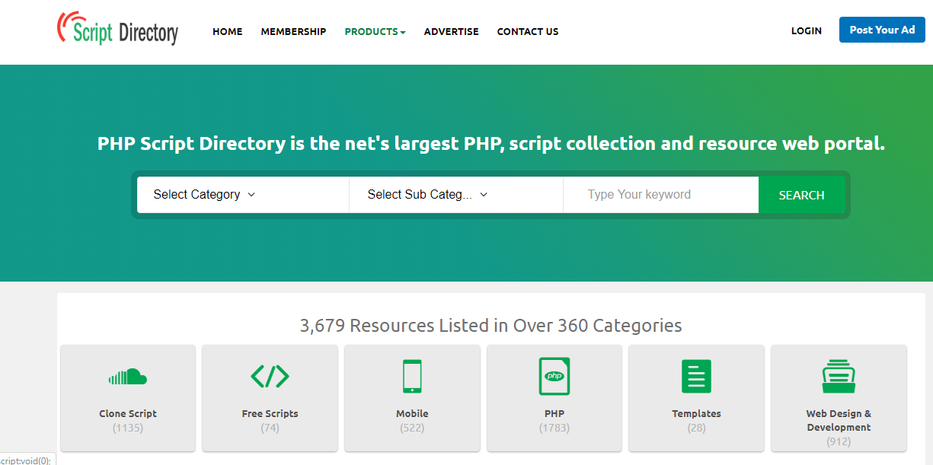Open the PHP file icon
Viewport: 933px width, 465px height.
[554, 376]
